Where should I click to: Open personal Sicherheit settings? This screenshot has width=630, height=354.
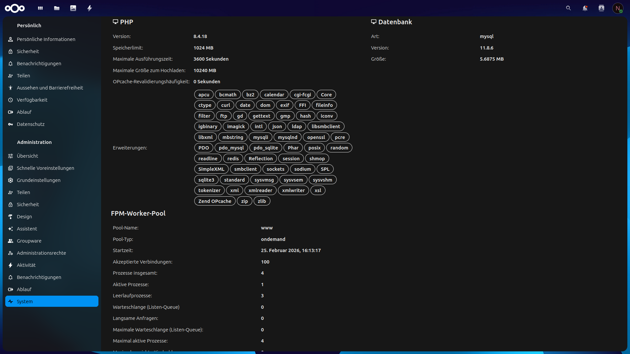tap(28, 51)
